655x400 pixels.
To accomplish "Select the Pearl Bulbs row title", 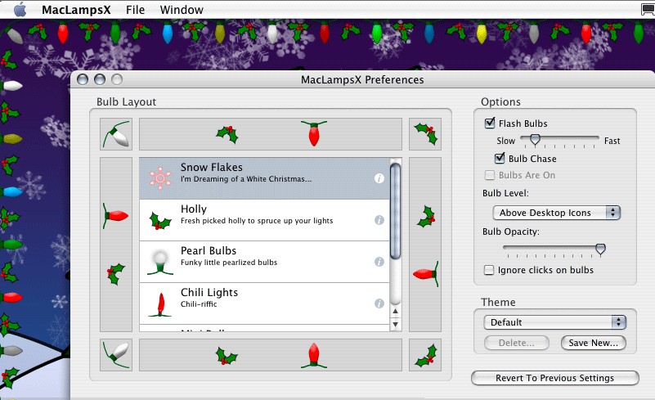I will point(209,251).
